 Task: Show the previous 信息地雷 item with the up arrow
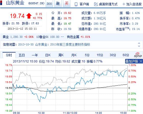click(139, 43)
